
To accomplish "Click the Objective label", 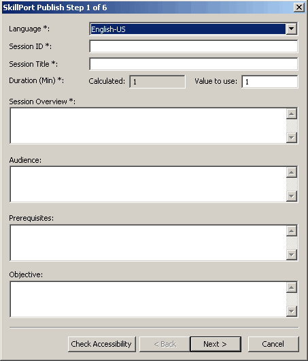I will 26,274.
